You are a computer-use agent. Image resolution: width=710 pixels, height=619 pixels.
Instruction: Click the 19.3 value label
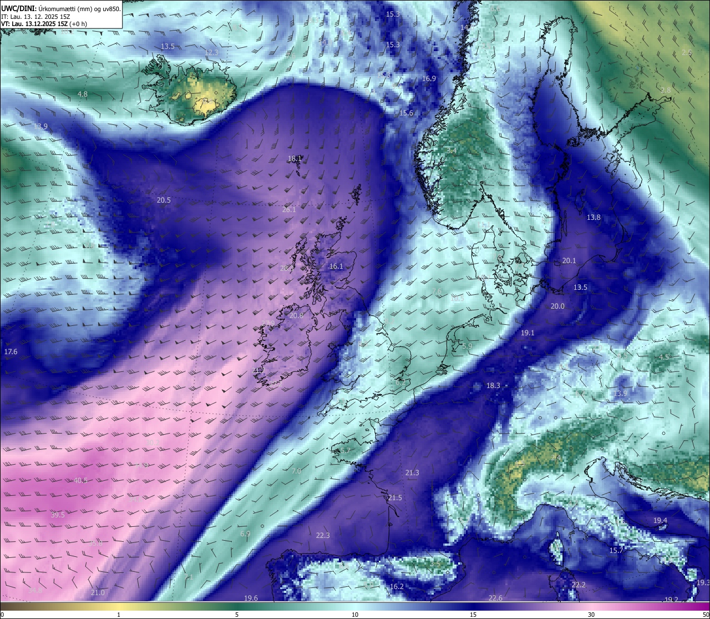[x=703, y=583]
